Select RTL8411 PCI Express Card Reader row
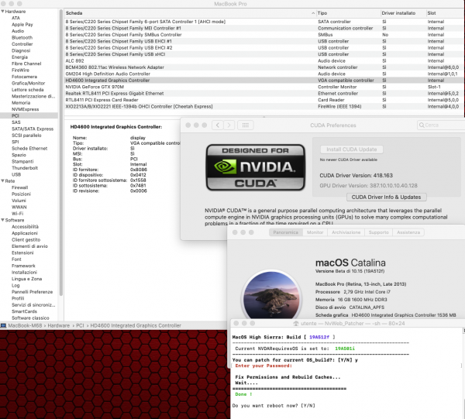 (263, 100)
